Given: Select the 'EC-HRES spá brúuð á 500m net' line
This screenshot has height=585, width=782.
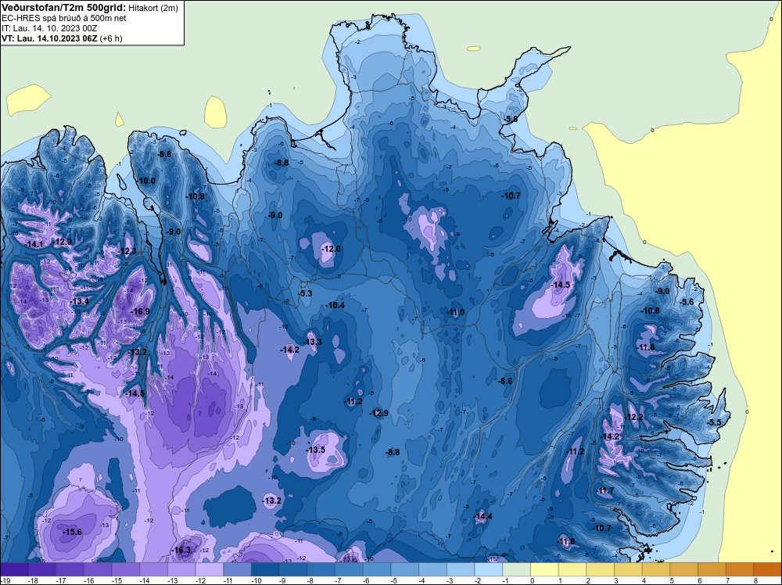Looking at the screenshot, I should [x=64, y=18].
